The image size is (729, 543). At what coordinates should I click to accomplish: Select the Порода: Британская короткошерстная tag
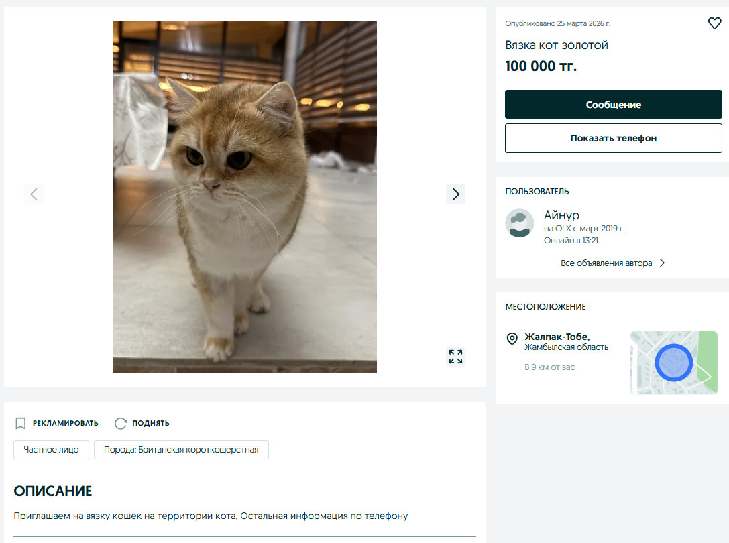(x=181, y=450)
